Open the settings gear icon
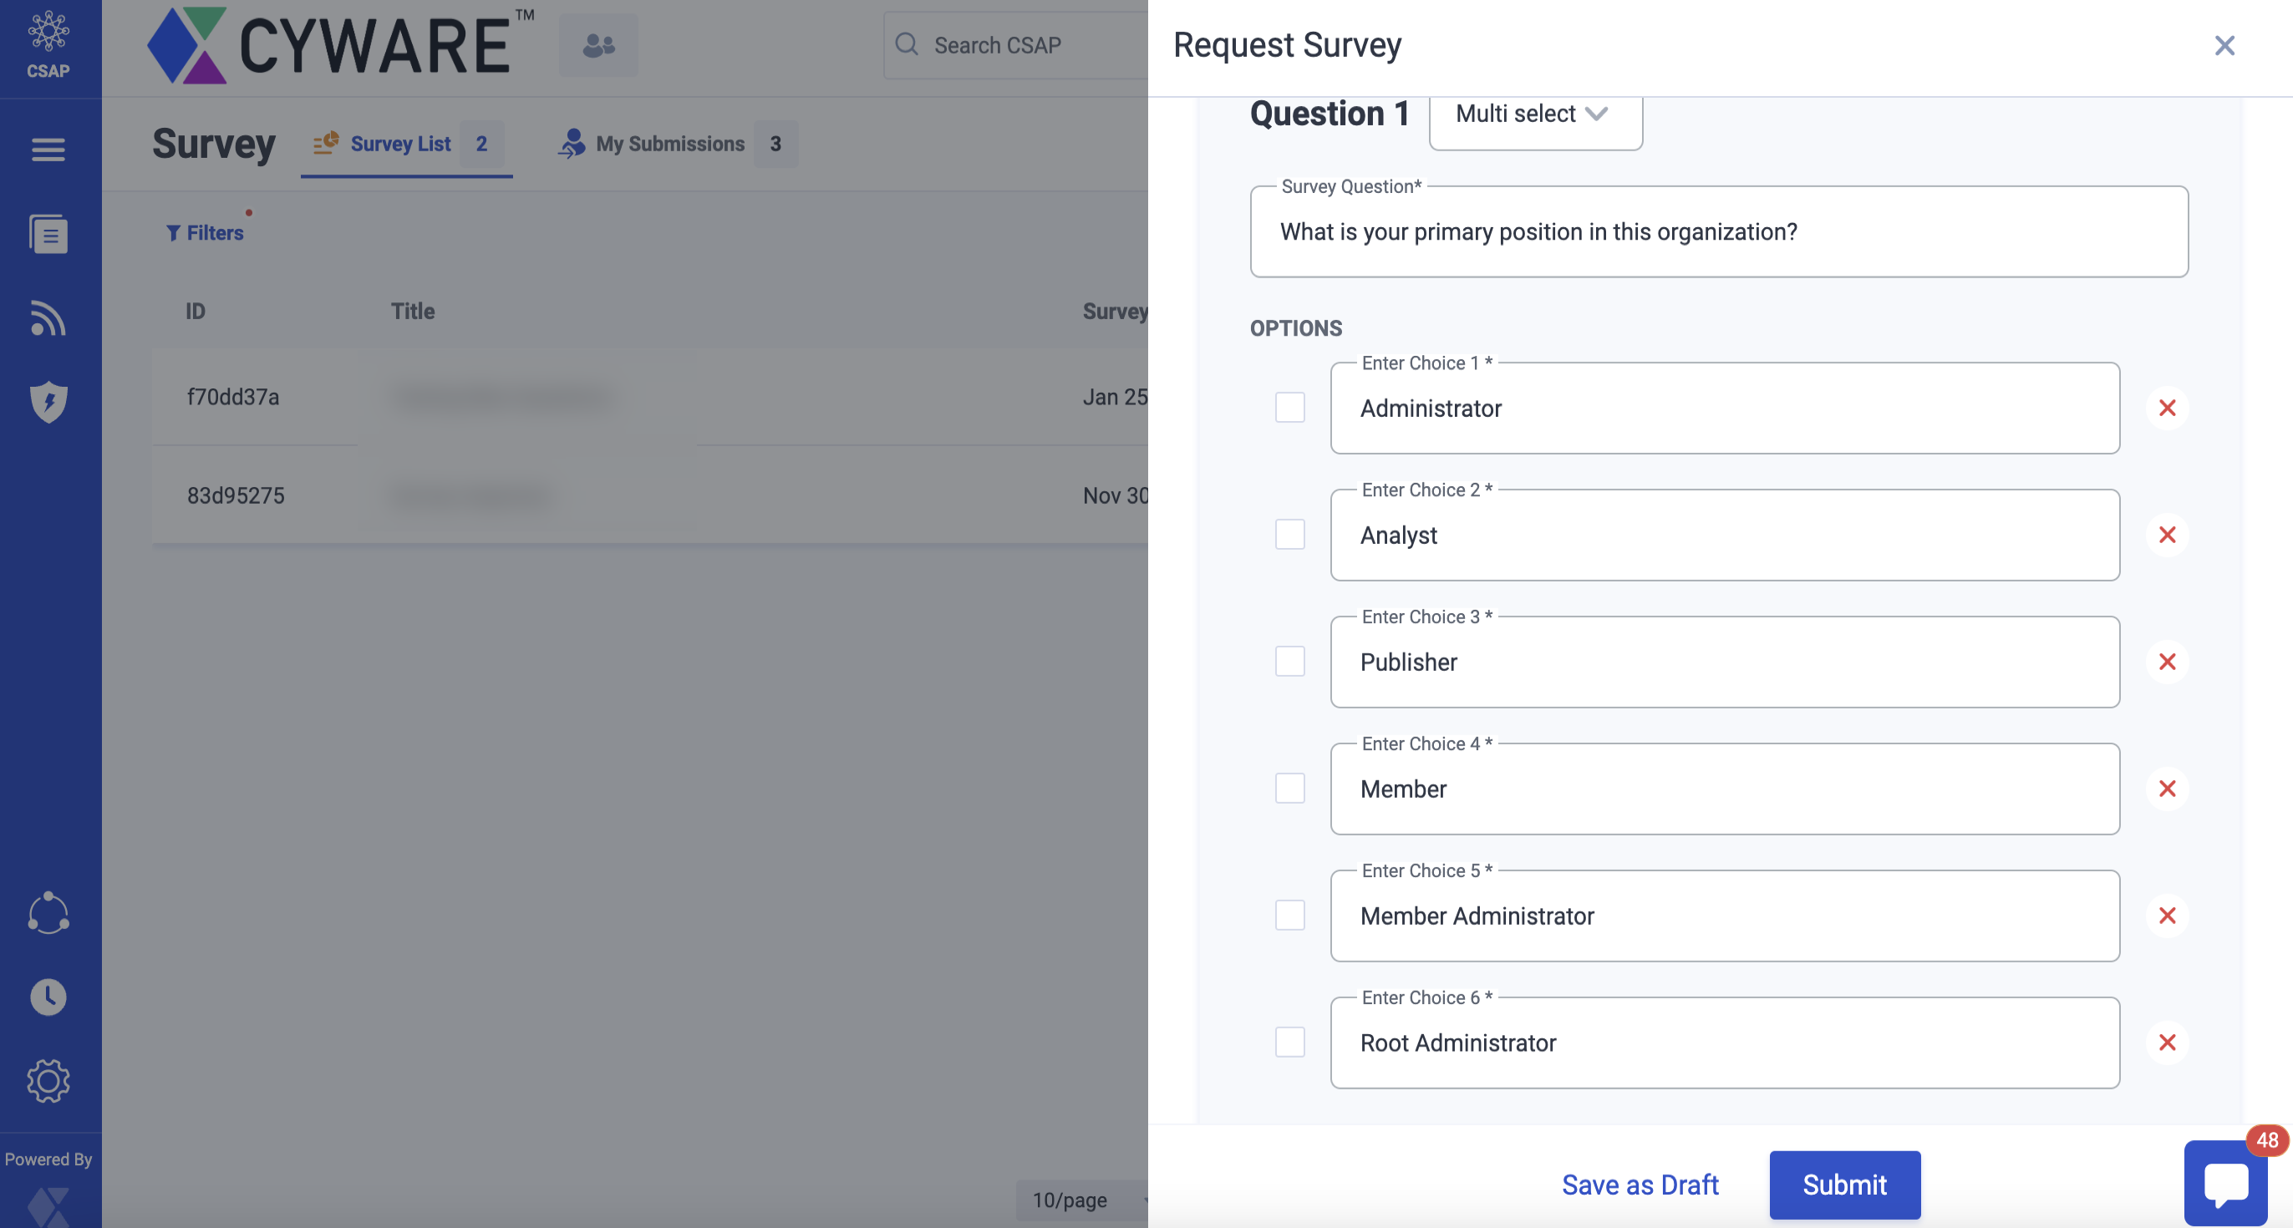 [48, 1080]
